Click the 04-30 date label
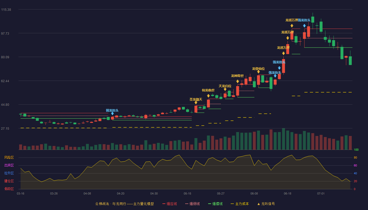The image size is (368, 210). [154, 193]
